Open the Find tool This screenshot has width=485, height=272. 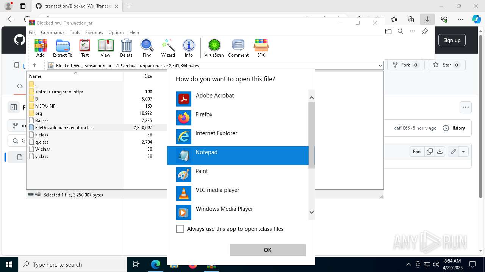[147, 48]
